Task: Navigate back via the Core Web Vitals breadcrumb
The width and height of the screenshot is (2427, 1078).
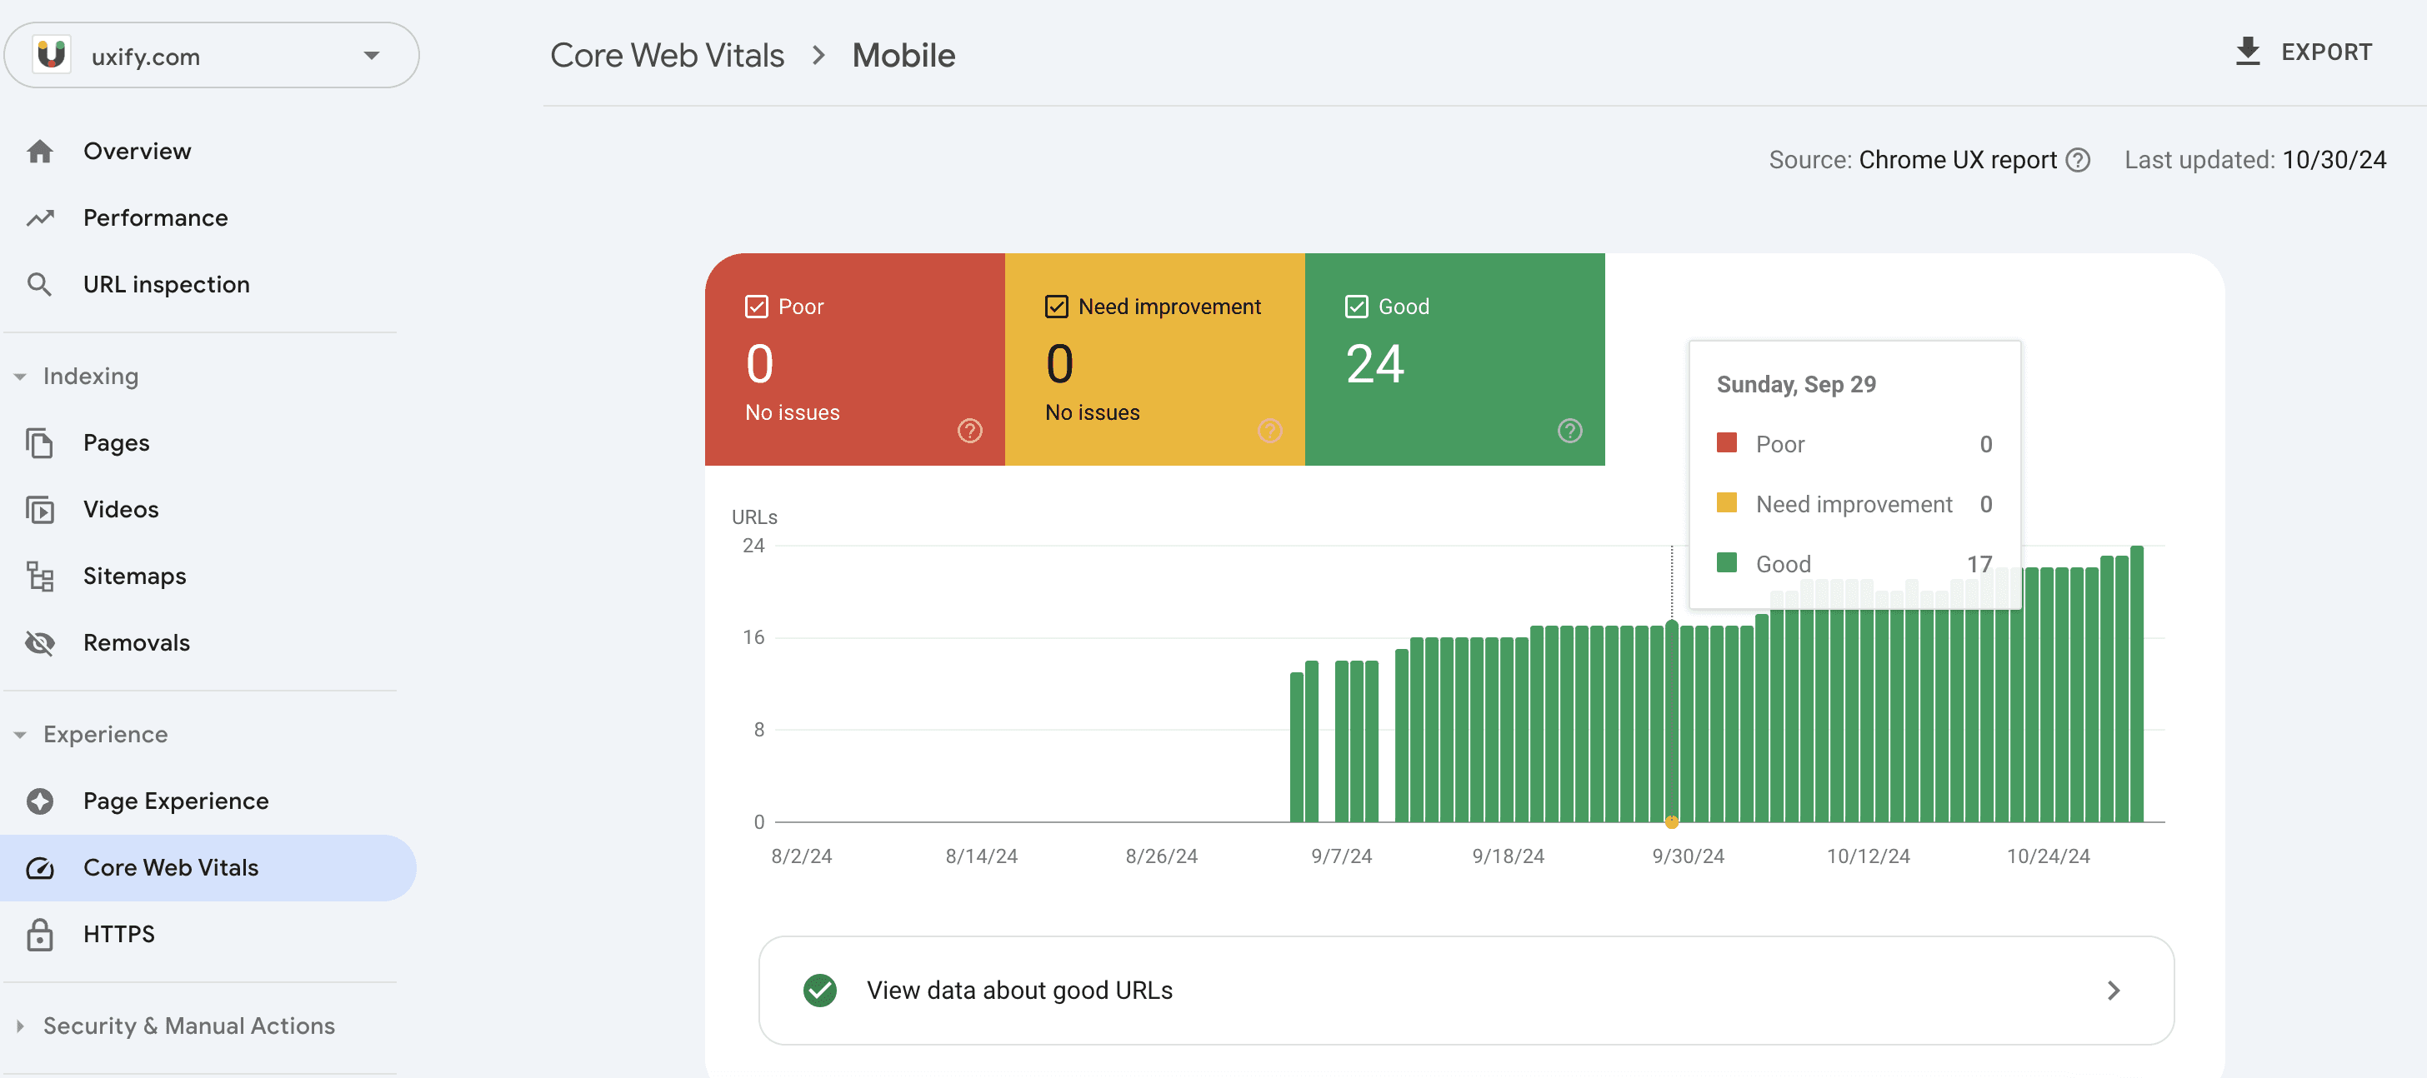Action: [x=667, y=55]
